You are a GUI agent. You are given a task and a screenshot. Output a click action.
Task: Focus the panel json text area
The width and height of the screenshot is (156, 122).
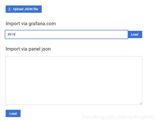click(x=74, y=80)
